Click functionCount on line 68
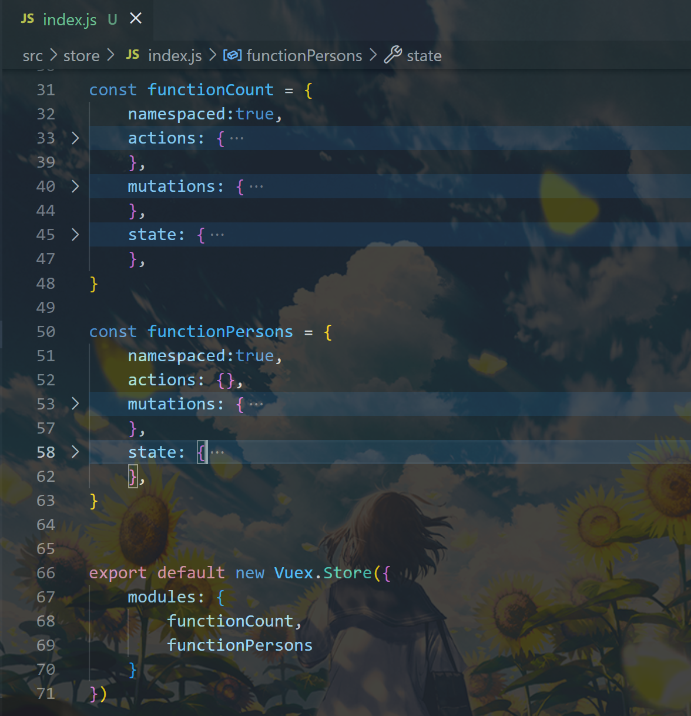The height and width of the screenshot is (716, 691). pyautogui.click(x=230, y=621)
